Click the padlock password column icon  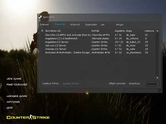(x=42, y=31)
